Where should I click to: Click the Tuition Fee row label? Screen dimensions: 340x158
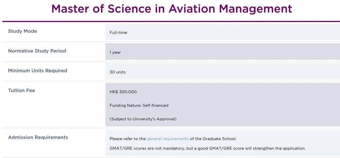click(x=21, y=91)
